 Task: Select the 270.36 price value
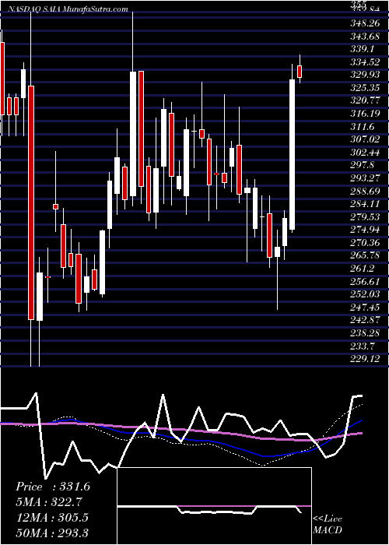(364, 242)
